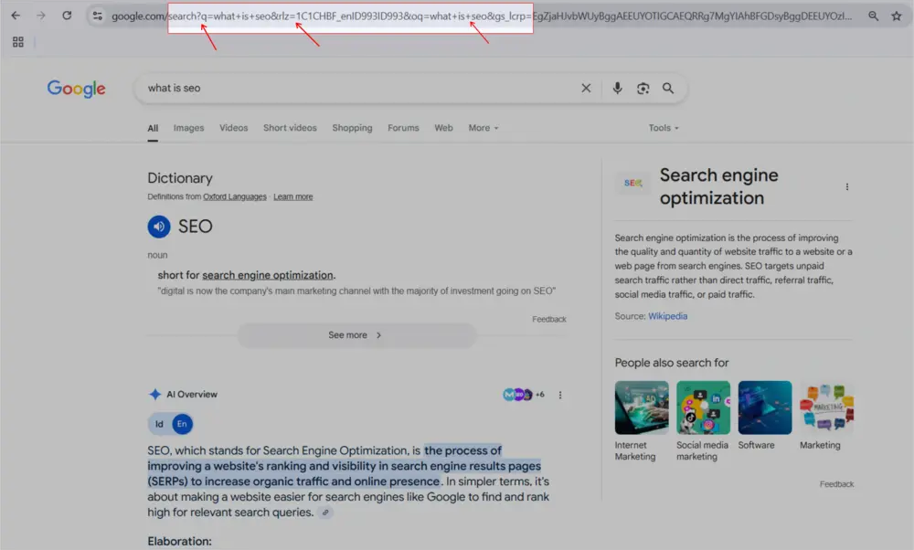Expand dictionary with See more
Viewport: 914px width, 550px height.
[x=356, y=335]
